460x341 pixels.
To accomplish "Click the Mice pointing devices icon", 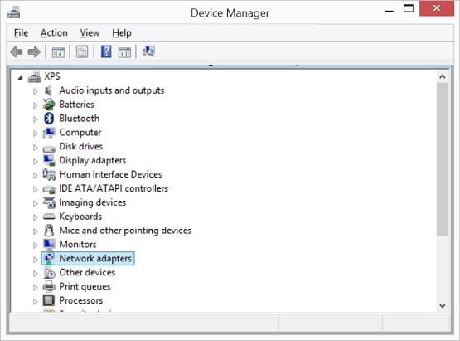I will click(x=49, y=231).
